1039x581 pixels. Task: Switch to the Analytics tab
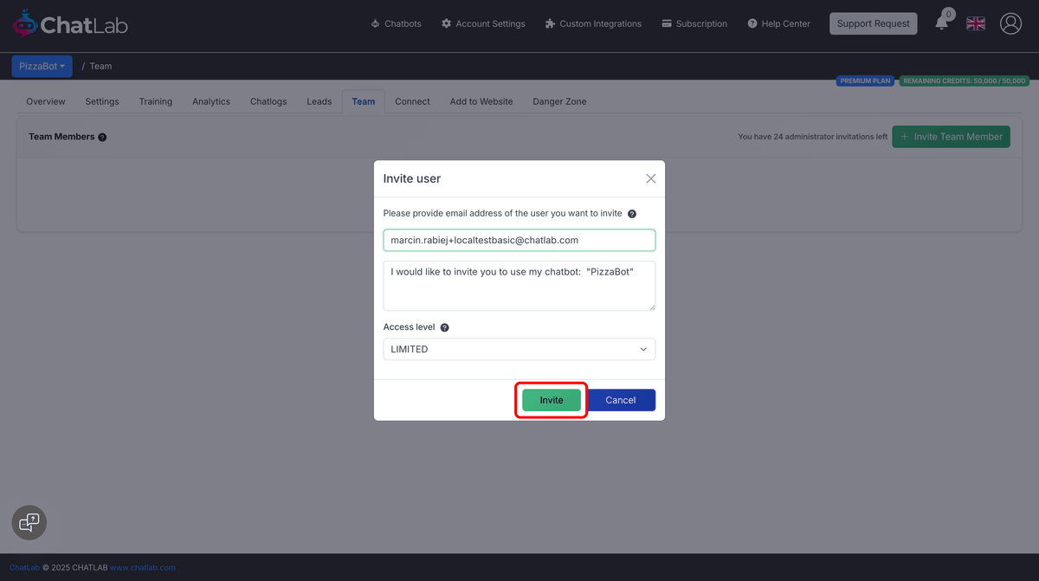(210, 101)
